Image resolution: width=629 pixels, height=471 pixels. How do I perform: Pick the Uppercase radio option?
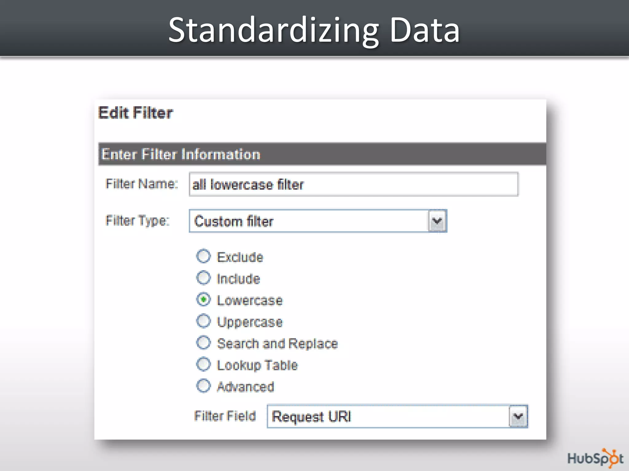[203, 321]
